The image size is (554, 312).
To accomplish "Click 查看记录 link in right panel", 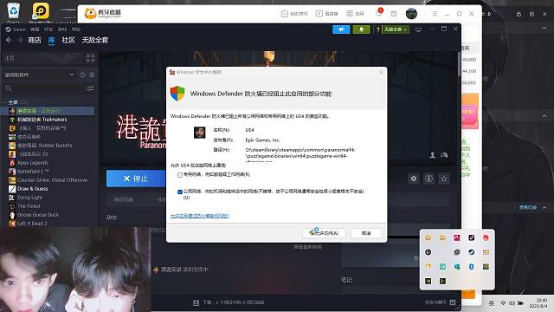I will [x=528, y=208].
